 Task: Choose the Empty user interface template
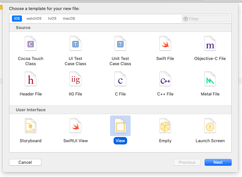[x=165, y=126]
